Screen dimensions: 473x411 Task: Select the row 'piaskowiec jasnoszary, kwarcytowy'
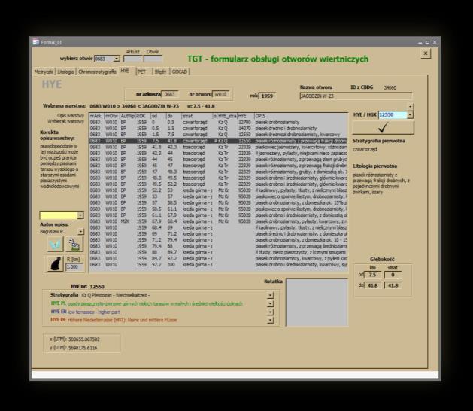click(218, 147)
